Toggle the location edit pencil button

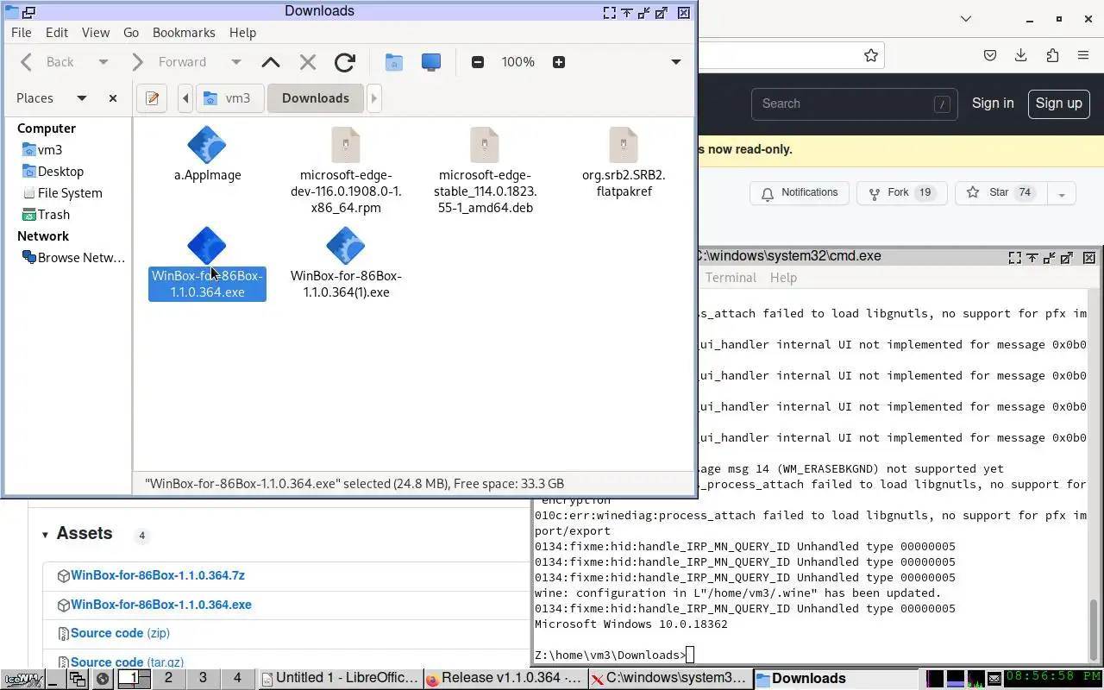(x=152, y=98)
